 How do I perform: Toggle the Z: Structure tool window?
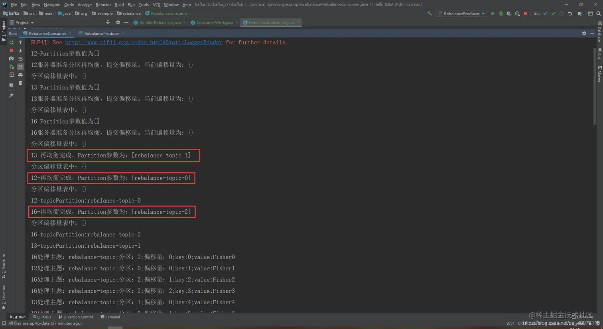[x=4, y=266]
